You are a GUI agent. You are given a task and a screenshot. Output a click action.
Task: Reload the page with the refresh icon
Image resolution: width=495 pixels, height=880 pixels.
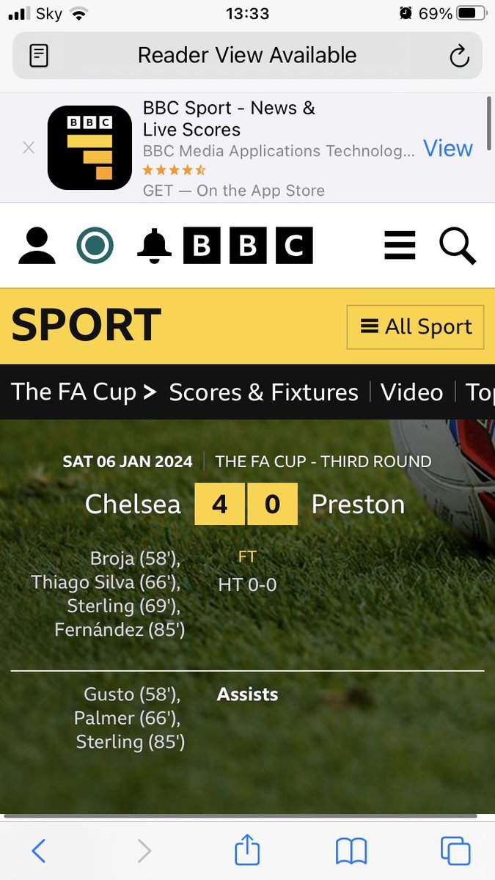459,56
